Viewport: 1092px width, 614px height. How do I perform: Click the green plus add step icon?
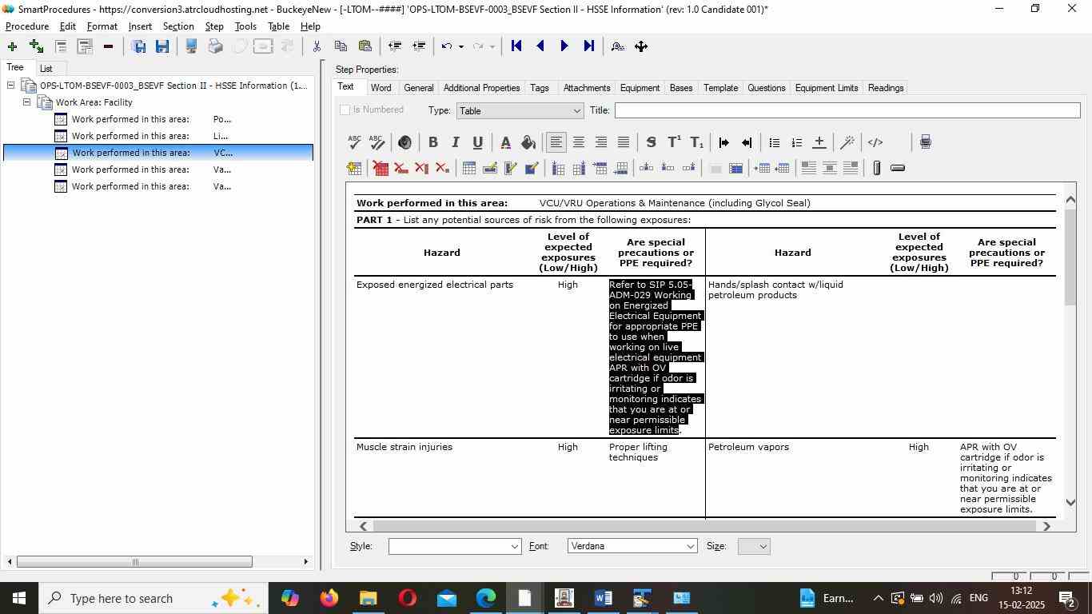tap(12, 46)
